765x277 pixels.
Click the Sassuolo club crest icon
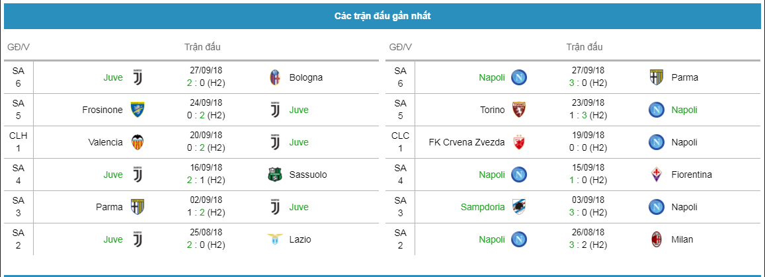(275, 175)
